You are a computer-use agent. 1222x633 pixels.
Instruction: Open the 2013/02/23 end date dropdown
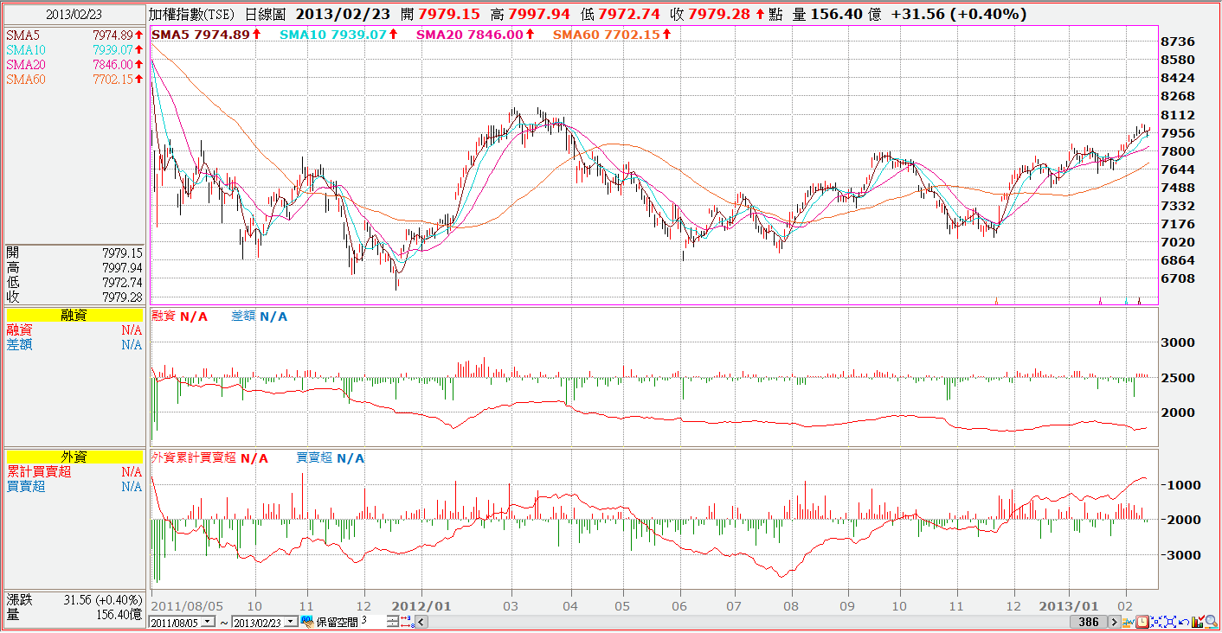[291, 622]
